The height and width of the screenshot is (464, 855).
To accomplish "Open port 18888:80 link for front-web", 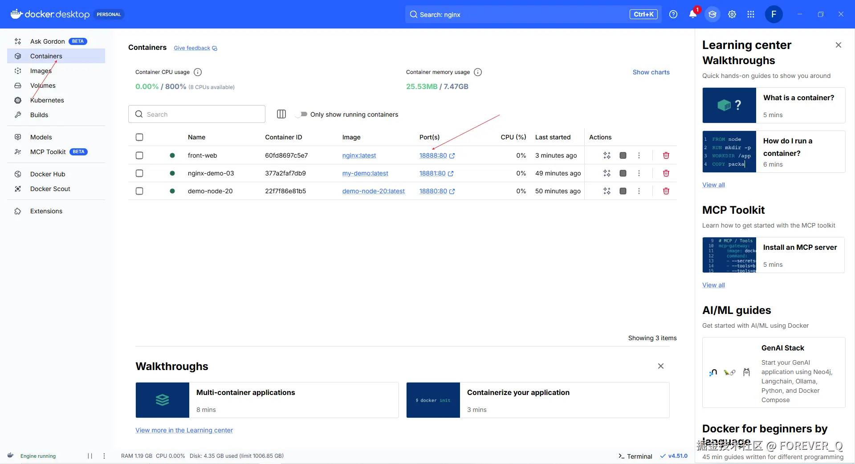I will coord(437,155).
